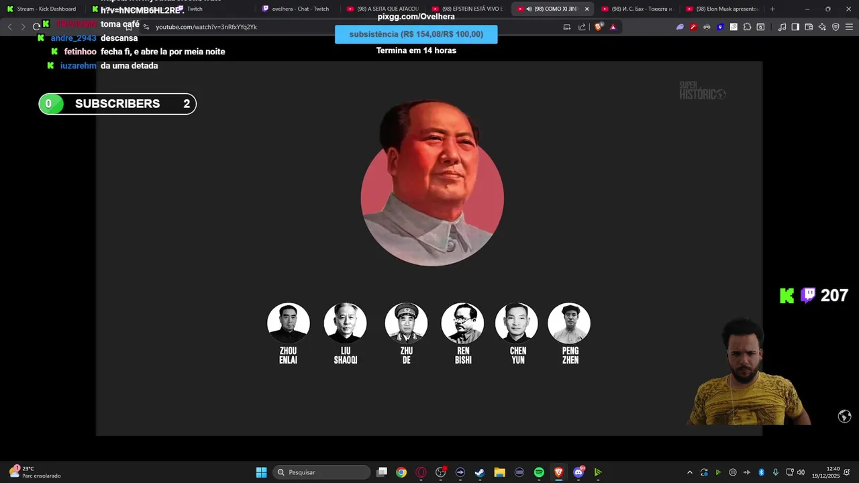Click the youtube.com address bar URL
Screen dimensions: 859x483
[x=206, y=27]
